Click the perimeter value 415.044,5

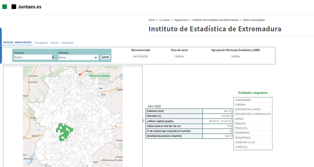pyautogui.click(x=226, y=116)
